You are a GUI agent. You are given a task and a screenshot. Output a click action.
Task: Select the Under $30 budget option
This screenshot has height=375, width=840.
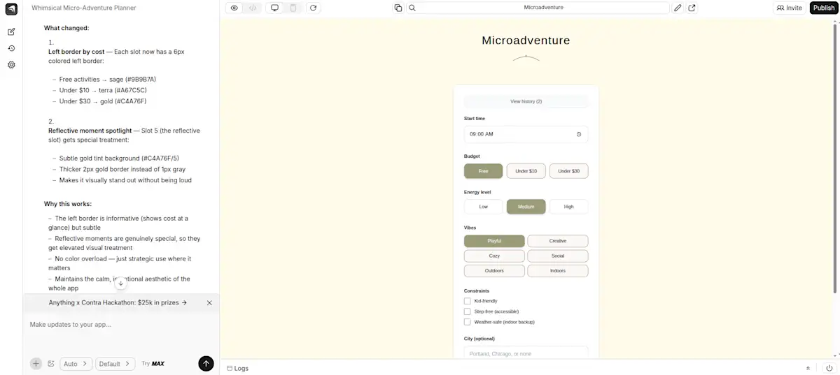568,171
